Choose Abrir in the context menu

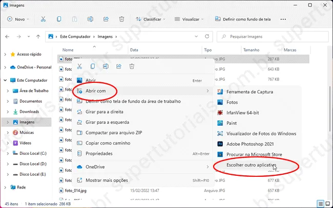(x=143, y=80)
